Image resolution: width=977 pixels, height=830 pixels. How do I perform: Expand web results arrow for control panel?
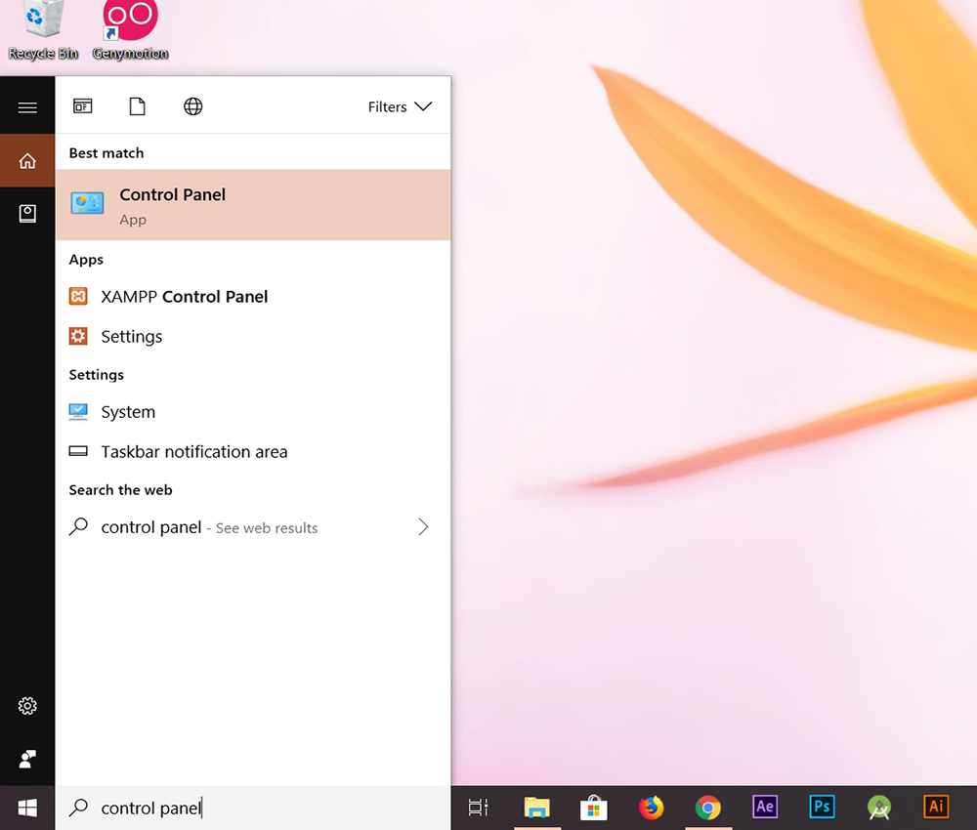(423, 527)
